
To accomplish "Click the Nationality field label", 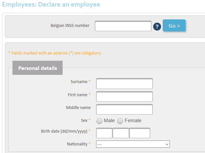I will [77, 144].
